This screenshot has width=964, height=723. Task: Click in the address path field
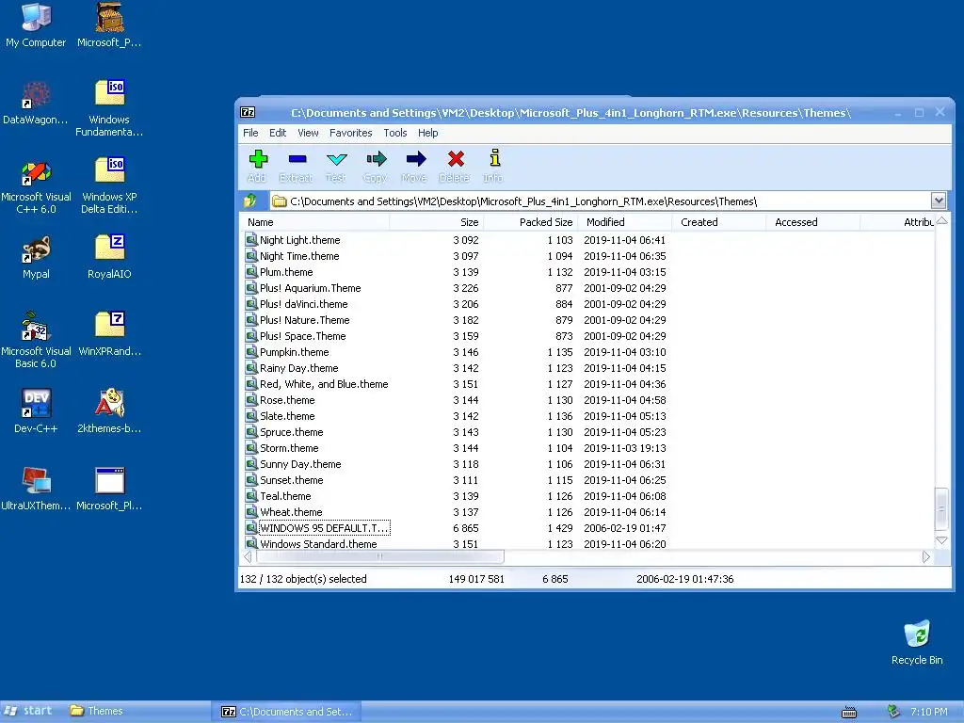pos(600,201)
